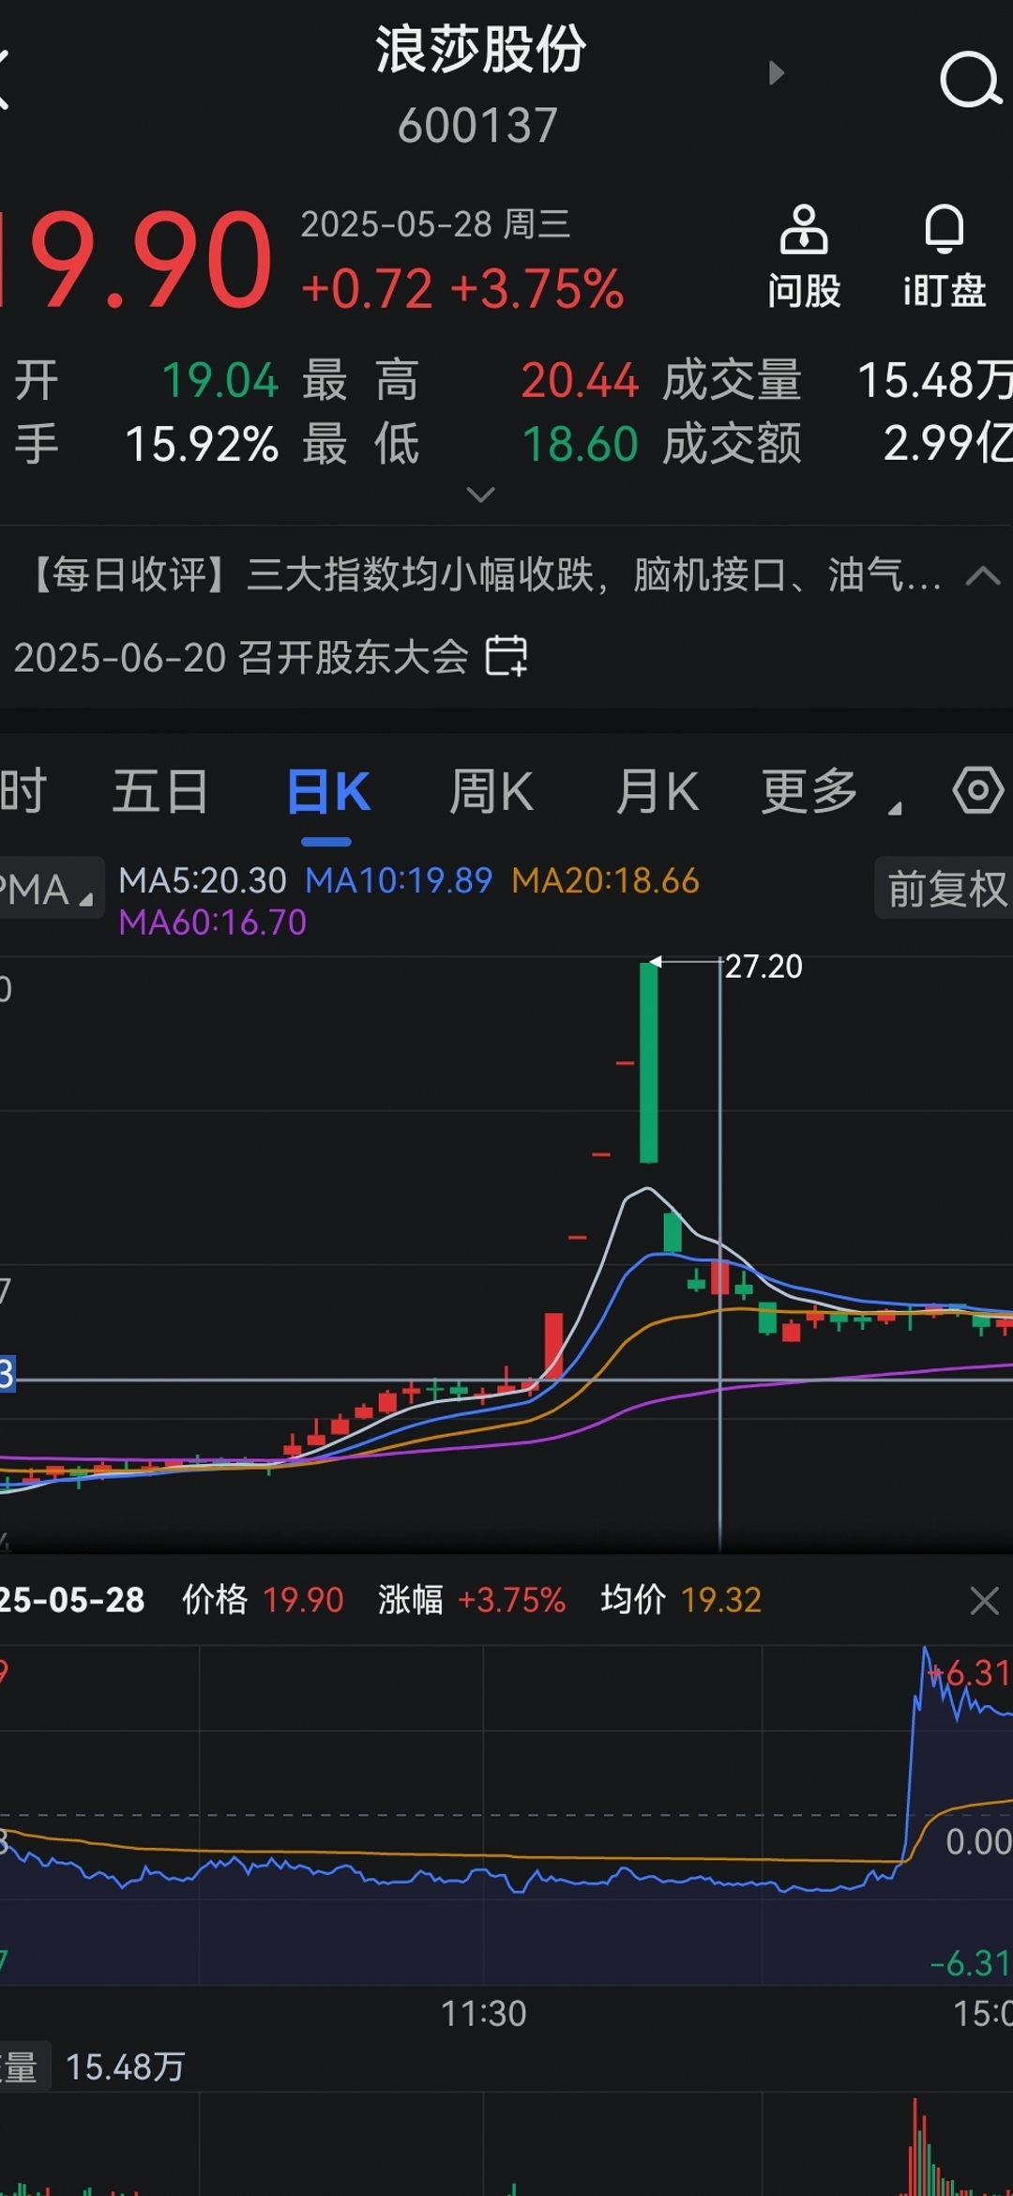Switch to the 分时 chart tab
1013x2196 pixels.
click(x=23, y=791)
